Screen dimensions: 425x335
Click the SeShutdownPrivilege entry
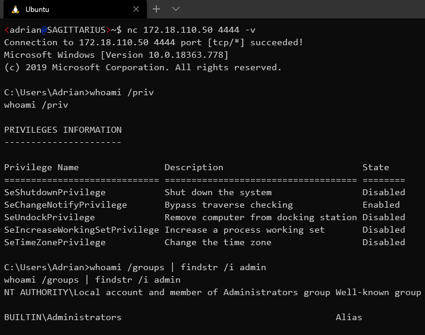point(55,192)
